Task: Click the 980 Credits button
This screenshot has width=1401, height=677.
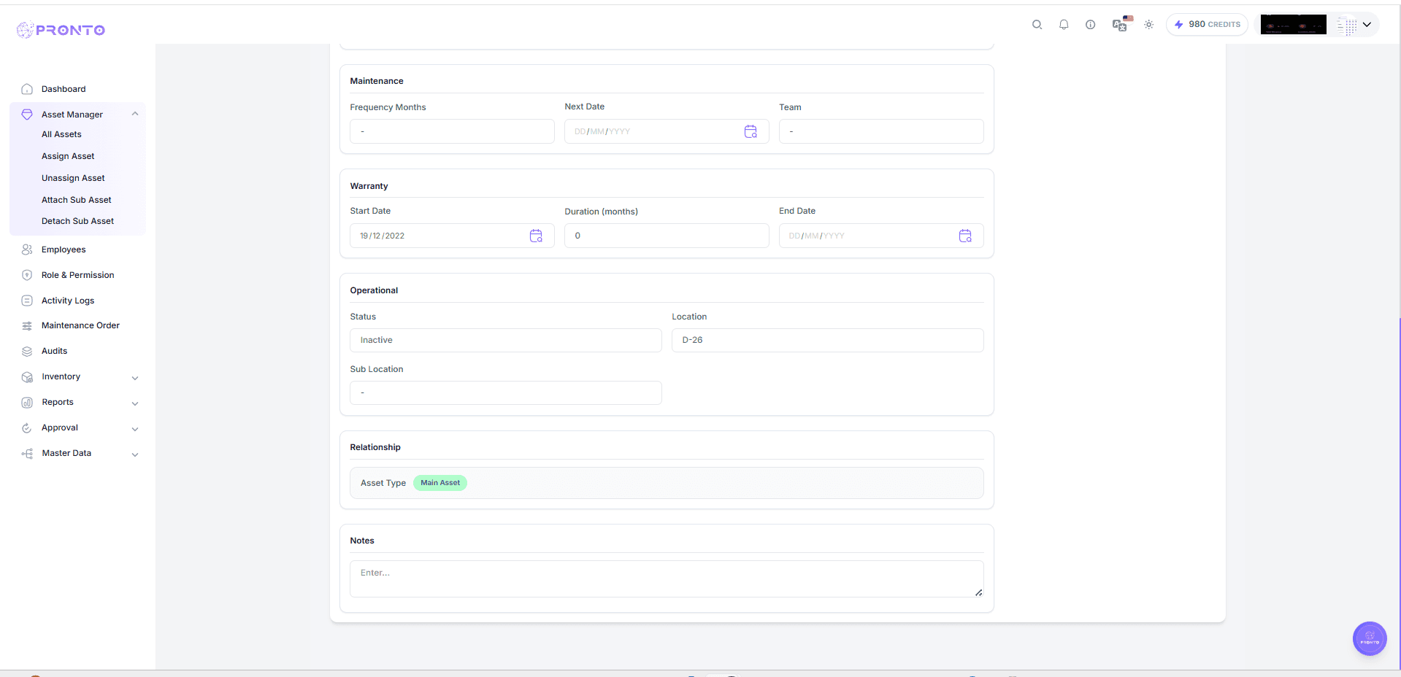Action: (1206, 24)
